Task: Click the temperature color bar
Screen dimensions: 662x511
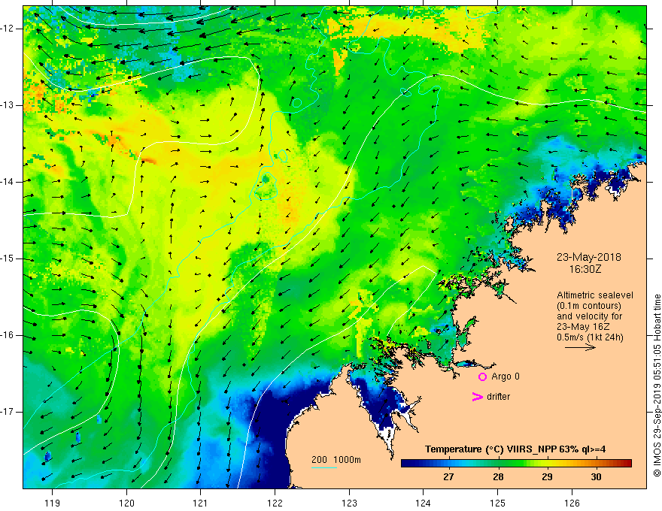Action: pyautogui.click(x=516, y=463)
